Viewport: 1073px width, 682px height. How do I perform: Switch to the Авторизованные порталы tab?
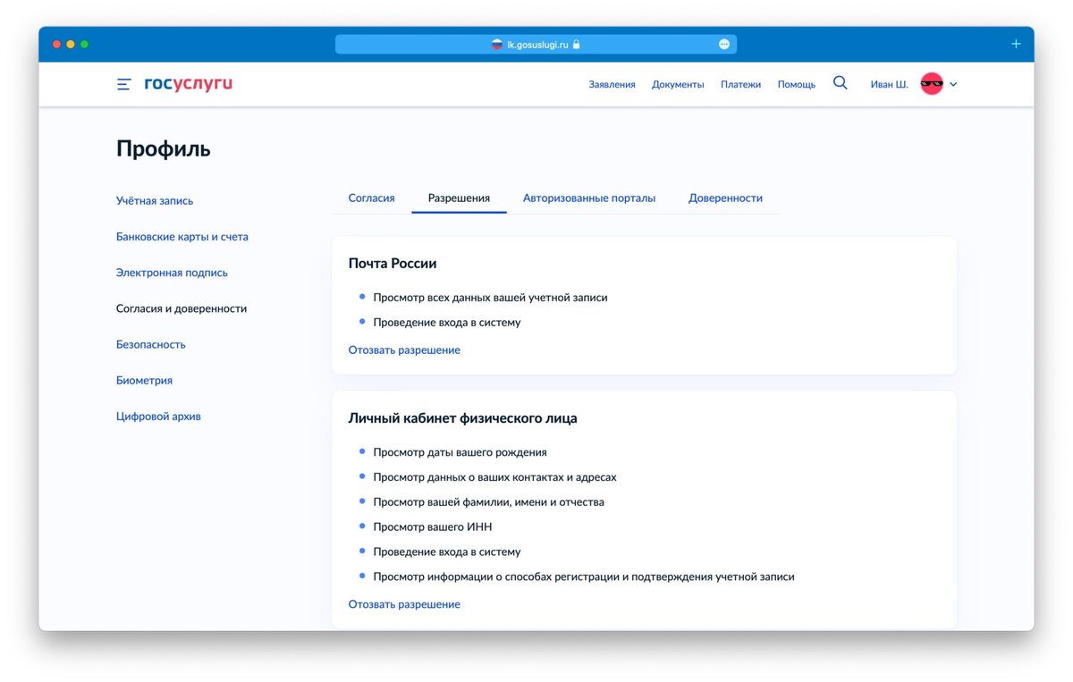[589, 198]
